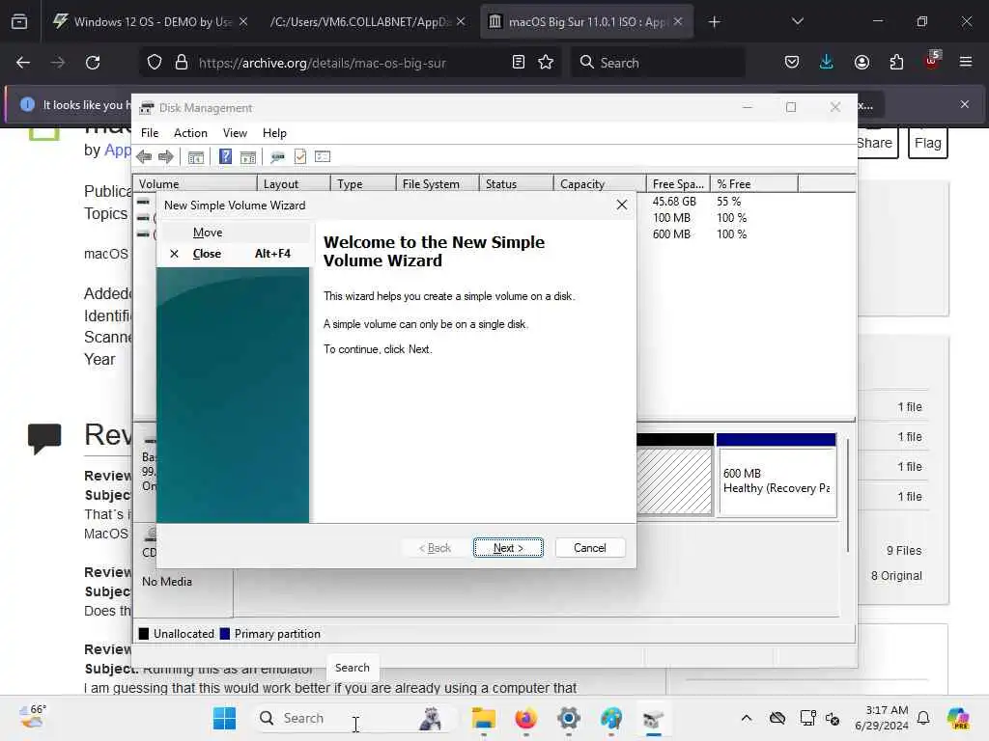Open notifications bell in system tray

coord(923,718)
